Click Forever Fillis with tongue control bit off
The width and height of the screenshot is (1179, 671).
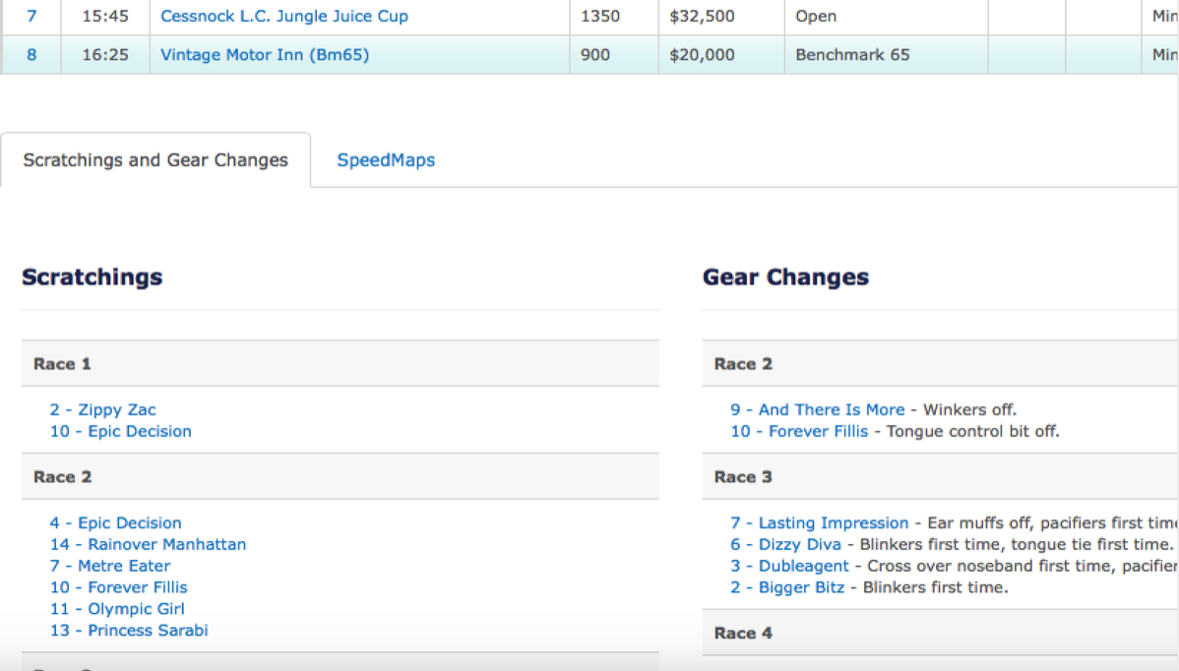799,432
